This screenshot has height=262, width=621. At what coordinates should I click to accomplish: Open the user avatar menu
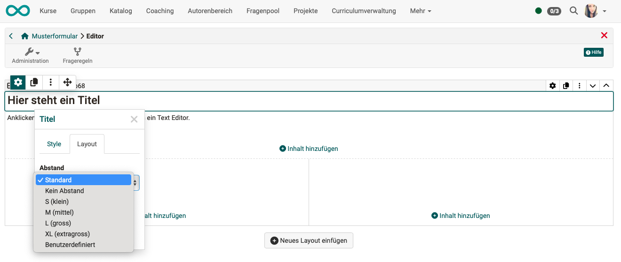coord(591,11)
